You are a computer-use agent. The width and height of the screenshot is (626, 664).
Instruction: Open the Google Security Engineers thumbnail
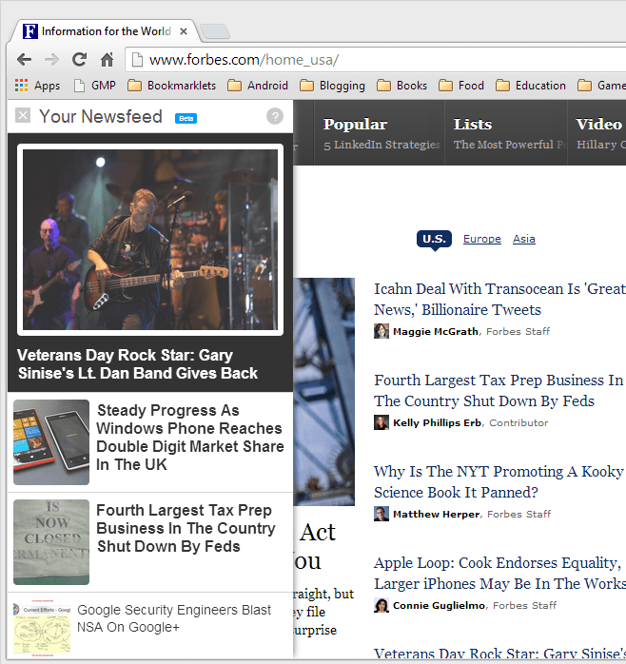point(42,627)
